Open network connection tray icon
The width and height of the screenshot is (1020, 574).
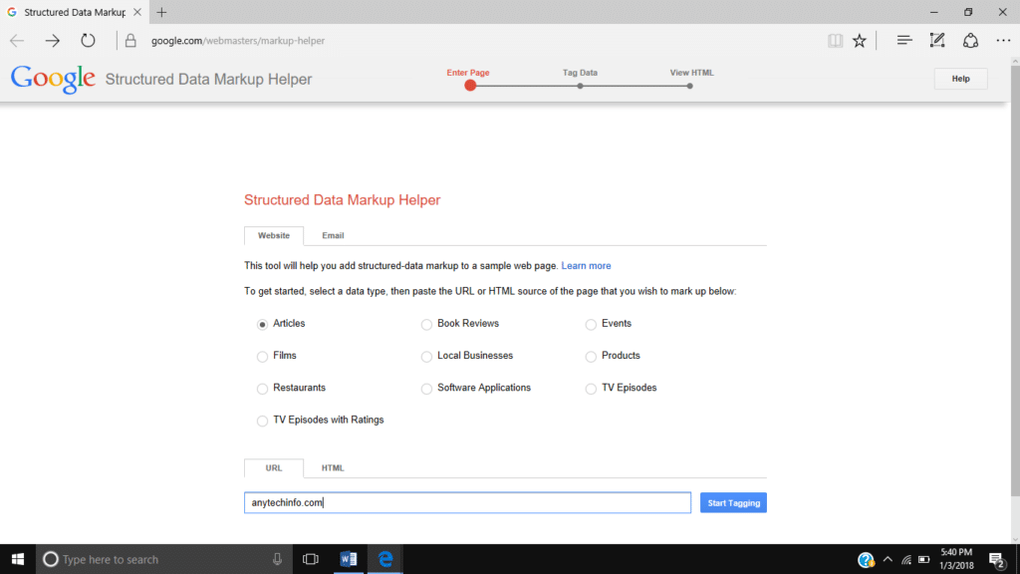coord(906,560)
